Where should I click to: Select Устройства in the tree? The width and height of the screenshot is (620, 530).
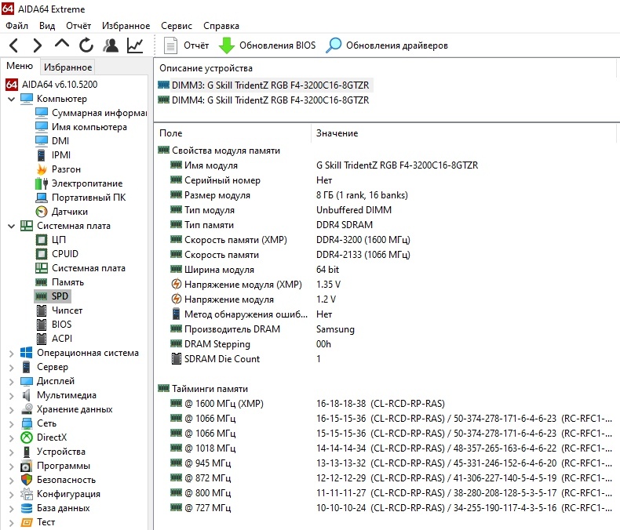(x=61, y=452)
